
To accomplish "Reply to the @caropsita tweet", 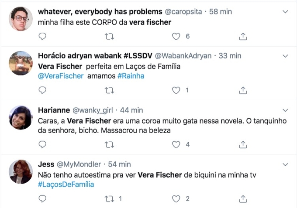I will click(42, 37).
